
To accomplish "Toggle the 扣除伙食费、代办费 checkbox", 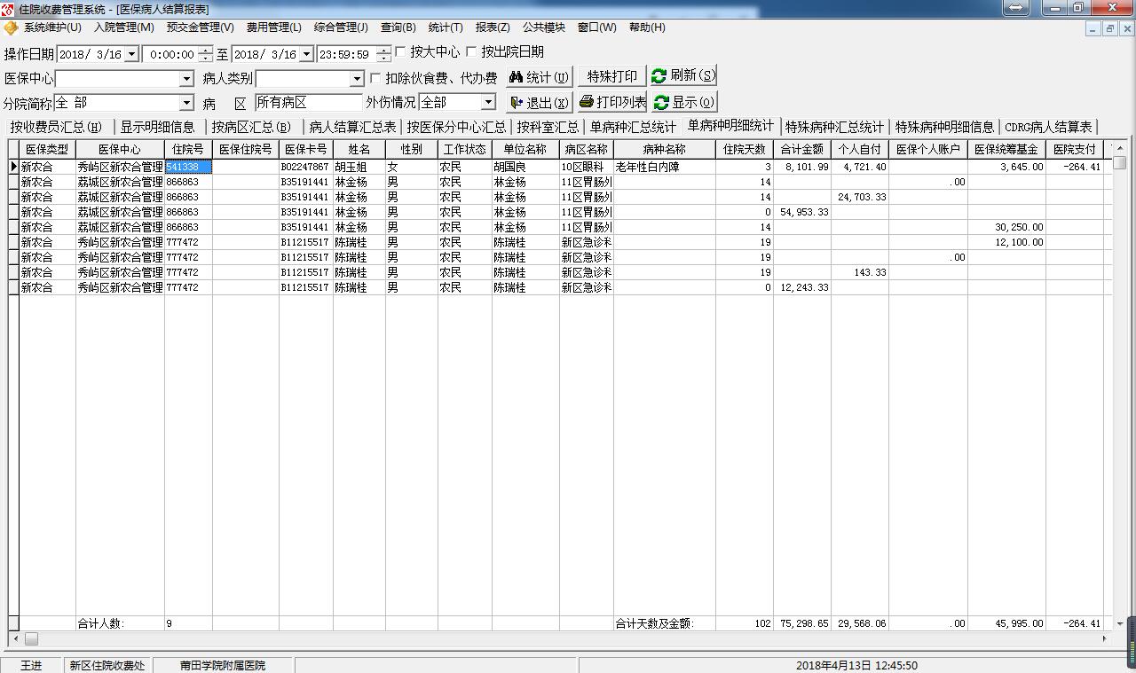I will click(x=375, y=79).
